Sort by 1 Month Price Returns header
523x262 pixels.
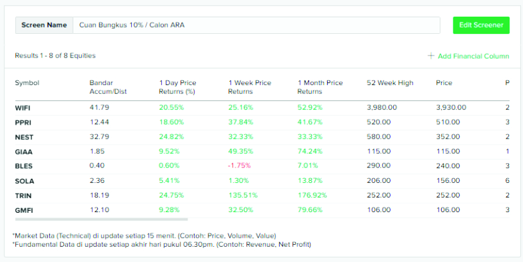pyautogui.click(x=320, y=87)
